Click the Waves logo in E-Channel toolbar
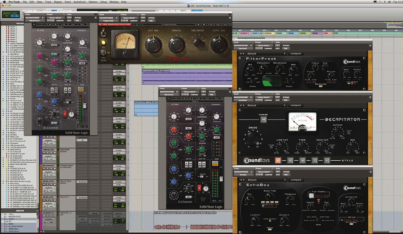The width and height of the screenshot is (403, 234). pyautogui.click(x=168, y=98)
